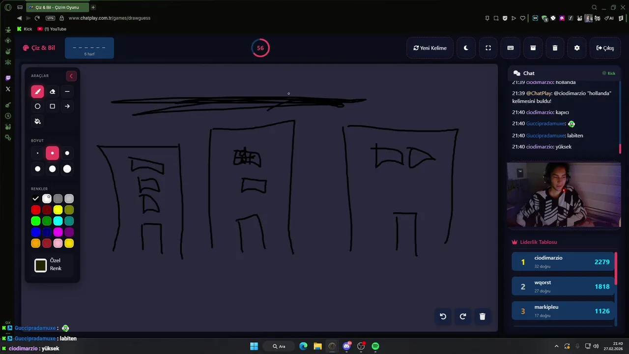The height and width of the screenshot is (354, 629).
Task: Open Twitch in browser sidebar
Action: click(8, 78)
